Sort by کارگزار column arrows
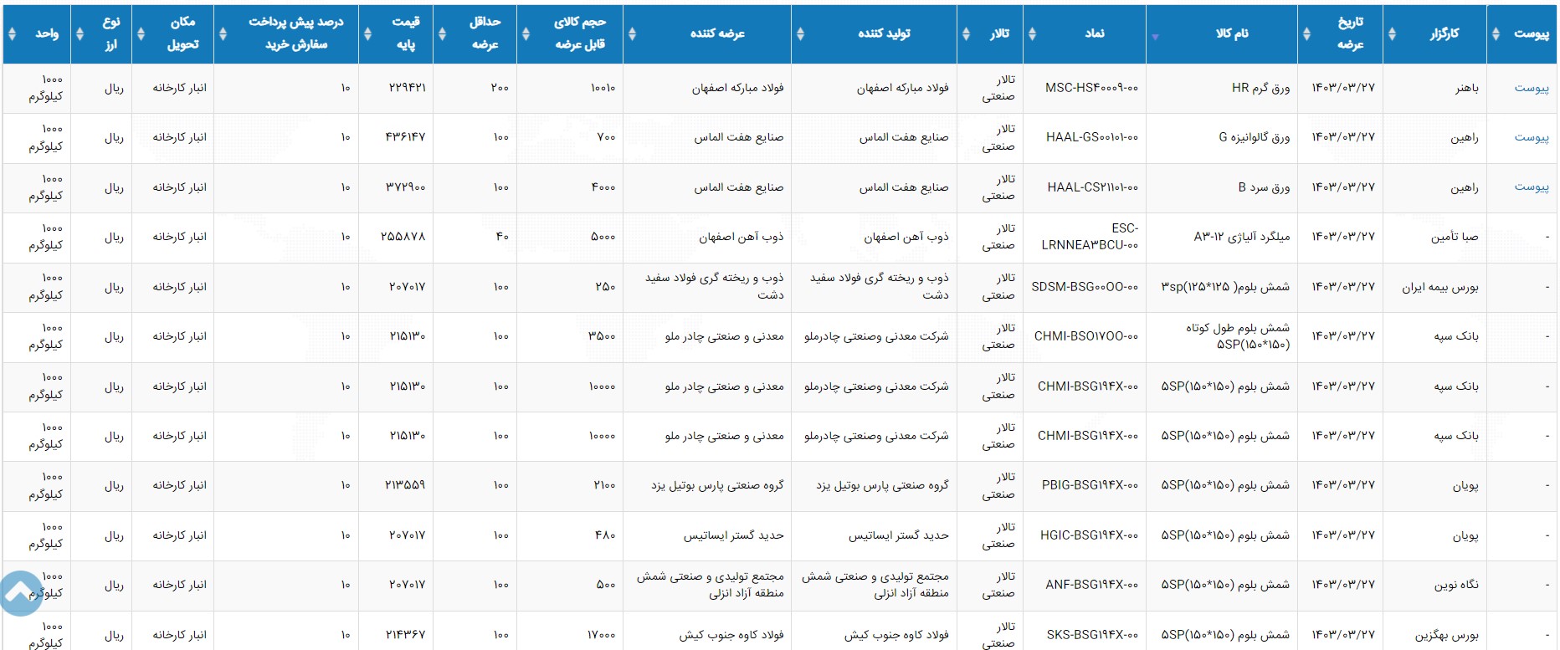Image resolution: width=1560 pixels, height=650 pixels. pyautogui.click(x=1392, y=33)
